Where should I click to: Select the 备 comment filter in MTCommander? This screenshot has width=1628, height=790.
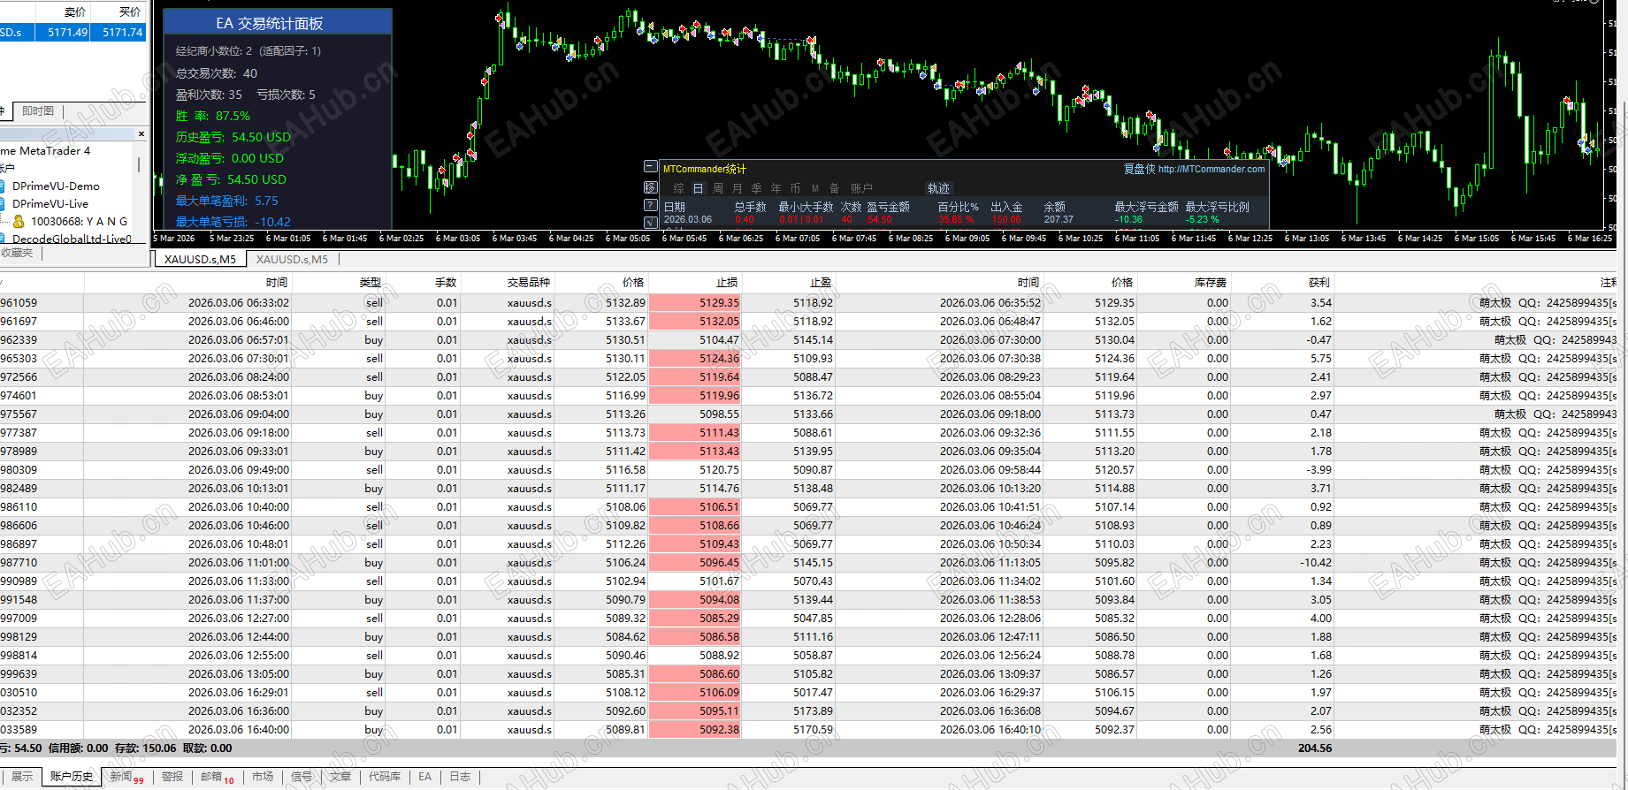834,188
